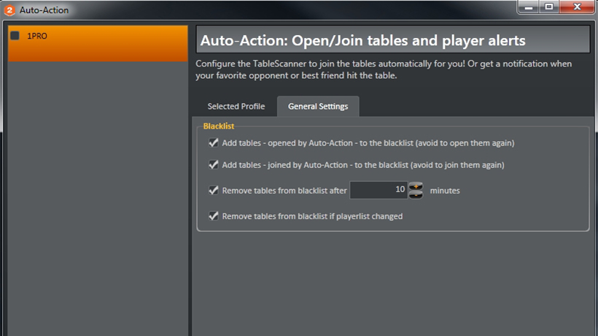Toggle Remove tables from blacklist after minutes
This screenshot has height=336, width=598.
pos(213,190)
